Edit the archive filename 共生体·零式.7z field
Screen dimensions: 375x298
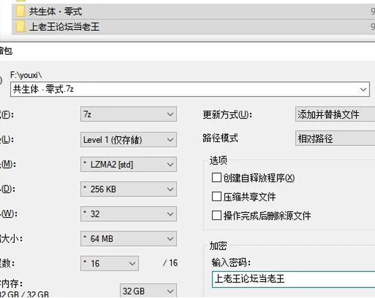click(190, 90)
